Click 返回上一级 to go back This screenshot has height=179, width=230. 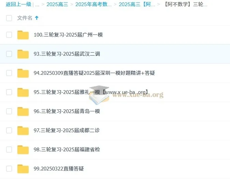(x=18, y=4)
